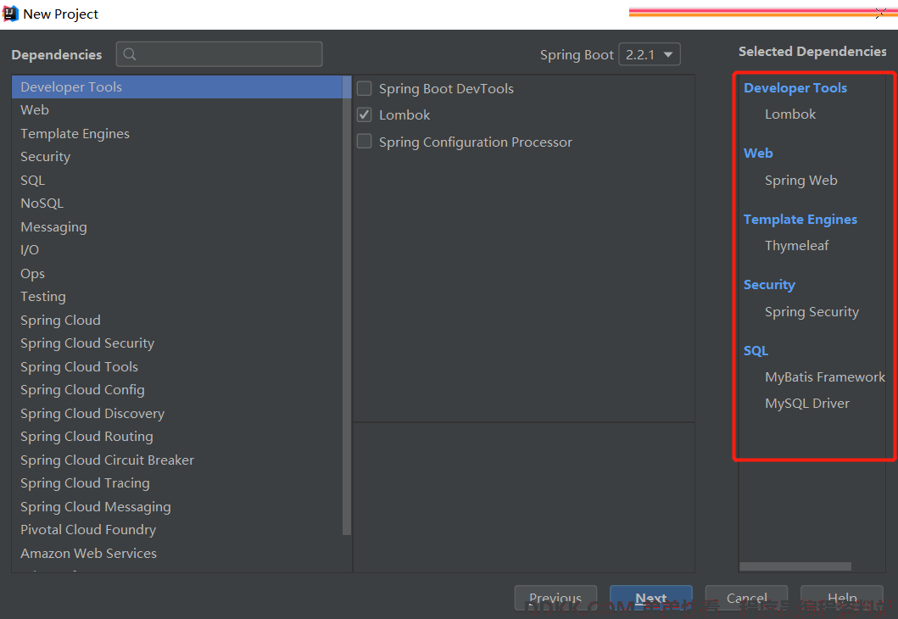Select the Spring Cloud Tools category
The height and width of the screenshot is (619, 898).
pos(177,366)
